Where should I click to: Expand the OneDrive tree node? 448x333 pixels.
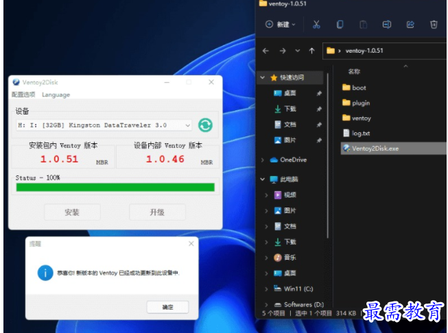(262, 160)
